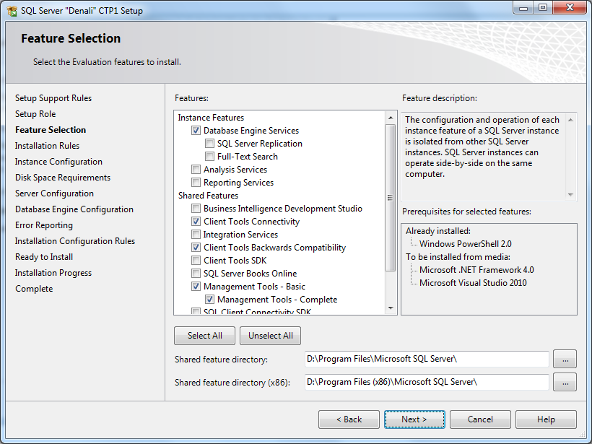Click feature description scroll down arrow

click(x=570, y=195)
